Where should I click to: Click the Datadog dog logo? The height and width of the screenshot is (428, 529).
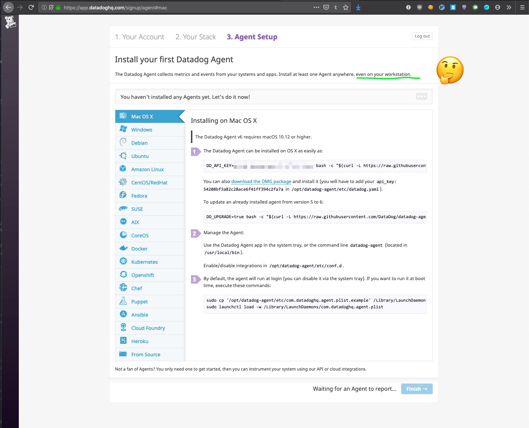coord(10,22)
